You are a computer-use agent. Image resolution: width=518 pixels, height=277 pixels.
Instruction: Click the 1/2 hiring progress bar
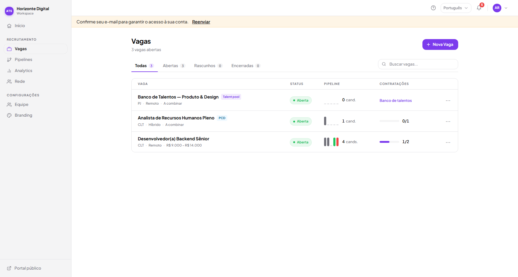pos(389,142)
